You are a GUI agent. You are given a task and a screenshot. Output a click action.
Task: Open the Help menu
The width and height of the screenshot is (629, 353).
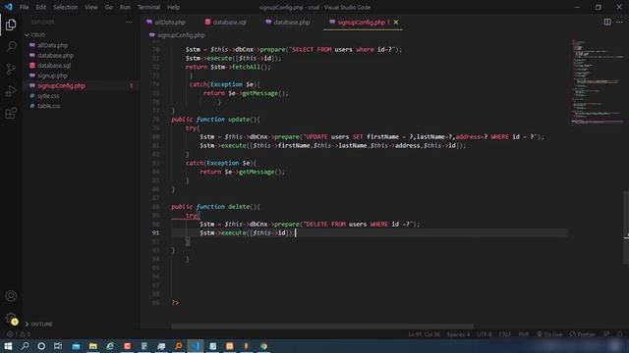173,7
